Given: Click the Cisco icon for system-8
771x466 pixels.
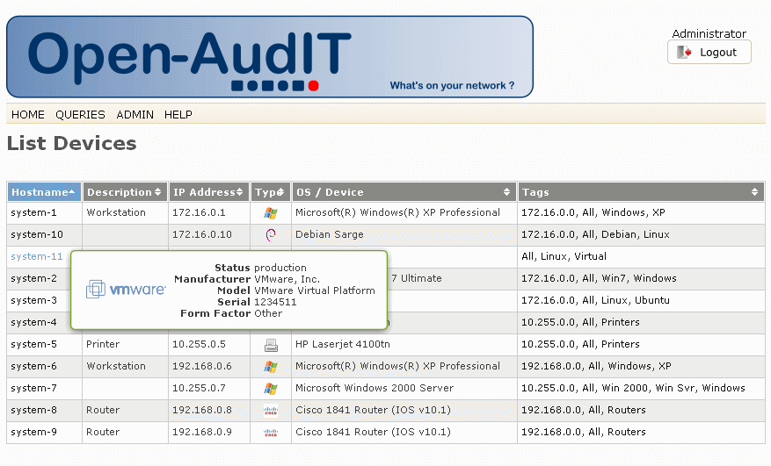Looking at the screenshot, I should click(271, 411).
